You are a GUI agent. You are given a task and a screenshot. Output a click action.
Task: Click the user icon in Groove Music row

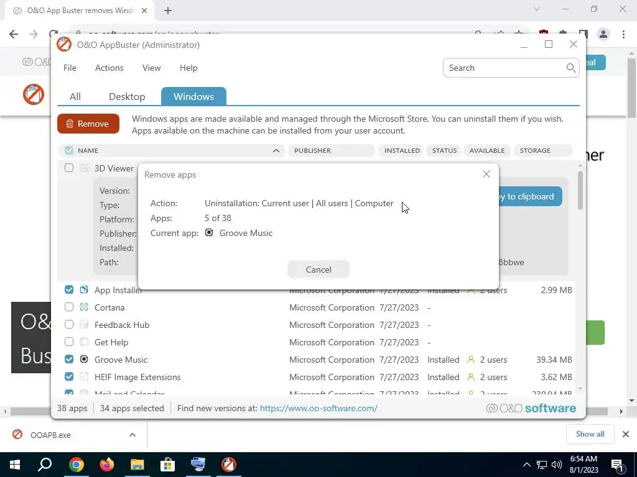point(471,360)
